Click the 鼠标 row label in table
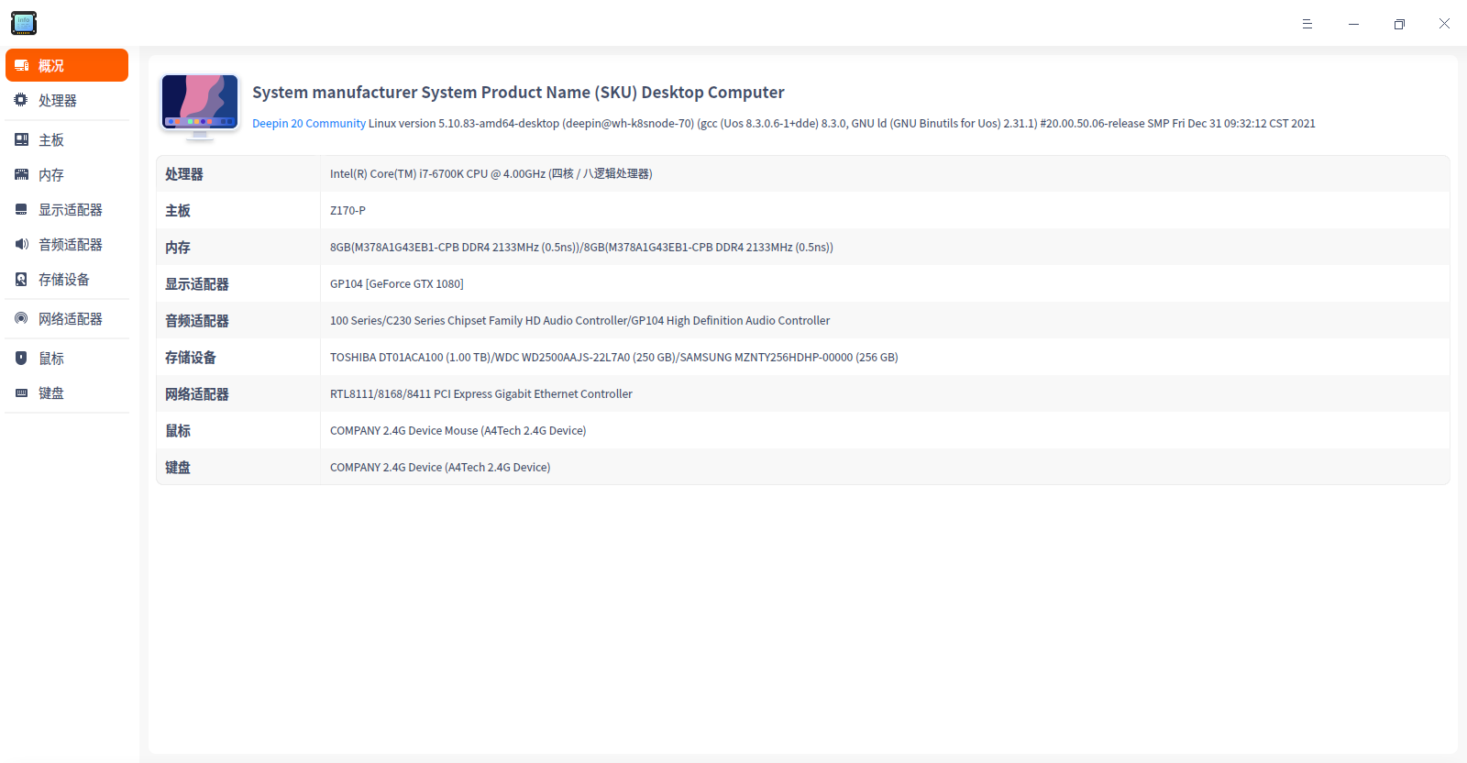The height and width of the screenshot is (763, 1467). coord(178,431)
